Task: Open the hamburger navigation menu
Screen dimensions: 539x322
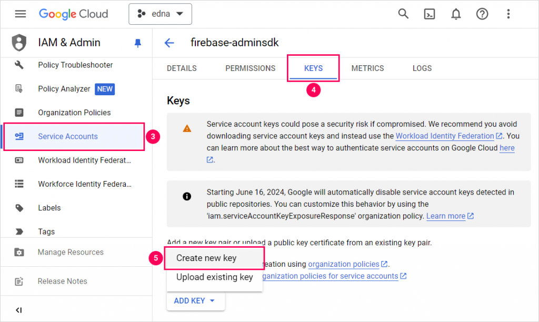Action: [21, 14]
